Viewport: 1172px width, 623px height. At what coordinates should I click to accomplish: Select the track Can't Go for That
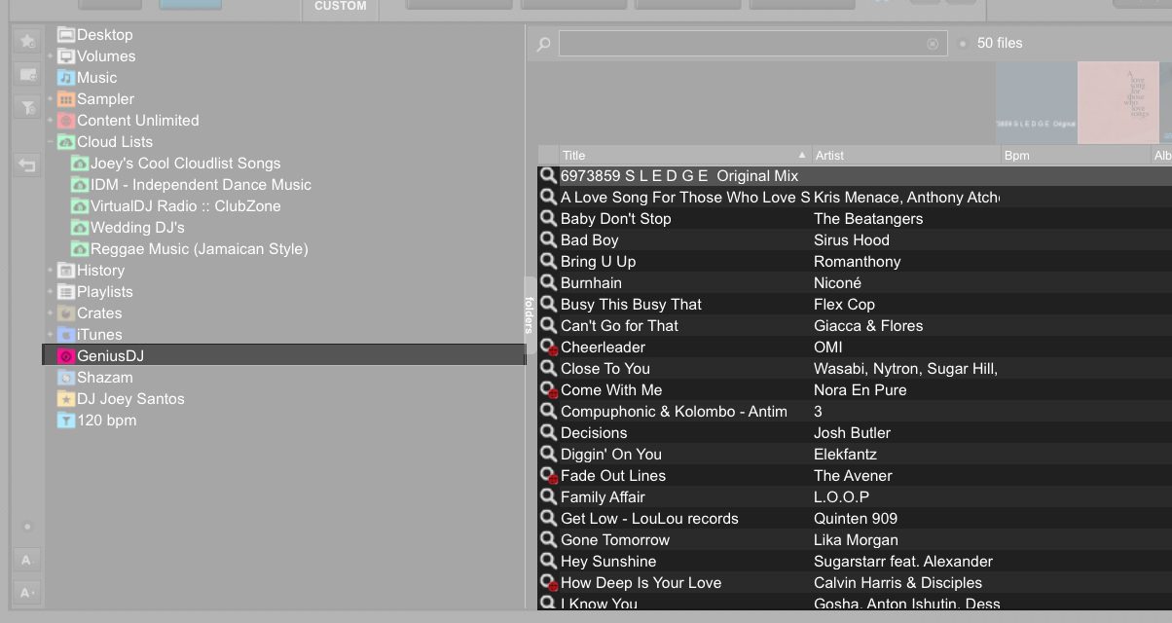pos(855,326)
